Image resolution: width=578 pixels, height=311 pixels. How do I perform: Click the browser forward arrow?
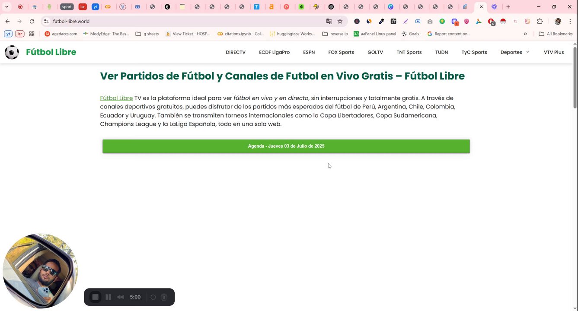coord(19,21)
